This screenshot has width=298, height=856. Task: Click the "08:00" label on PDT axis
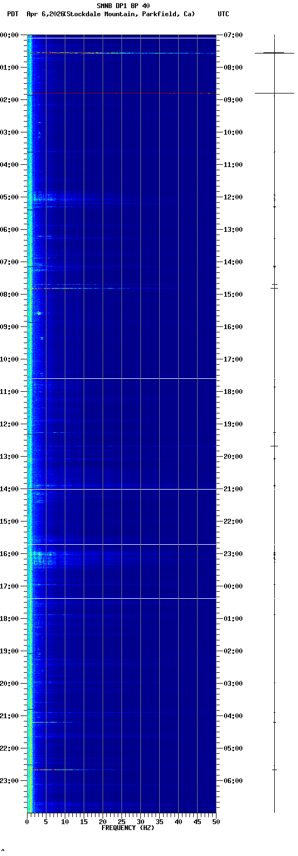[x=9, y=295]
